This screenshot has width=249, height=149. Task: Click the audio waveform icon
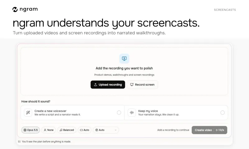(132, 113)
